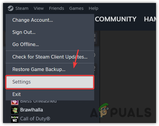Select Sign Out menu entry
The image size is (159, 126).
(50, 32)
